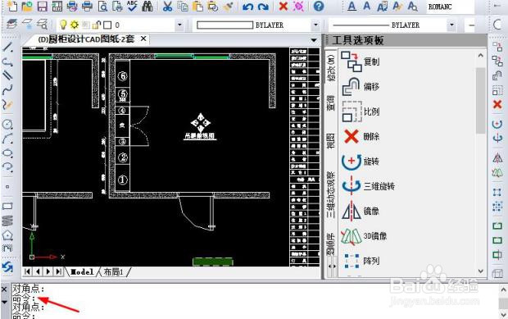Click the text style A icon
Screen dimensions: 508x319
[x=352, y=7]
